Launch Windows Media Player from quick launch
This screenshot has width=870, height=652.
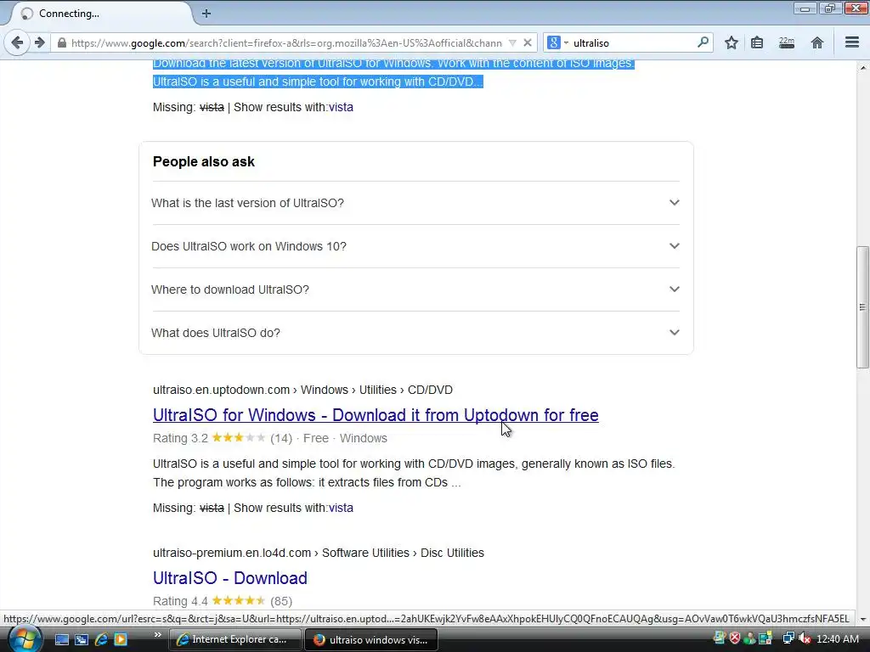[x=121, y=640]
